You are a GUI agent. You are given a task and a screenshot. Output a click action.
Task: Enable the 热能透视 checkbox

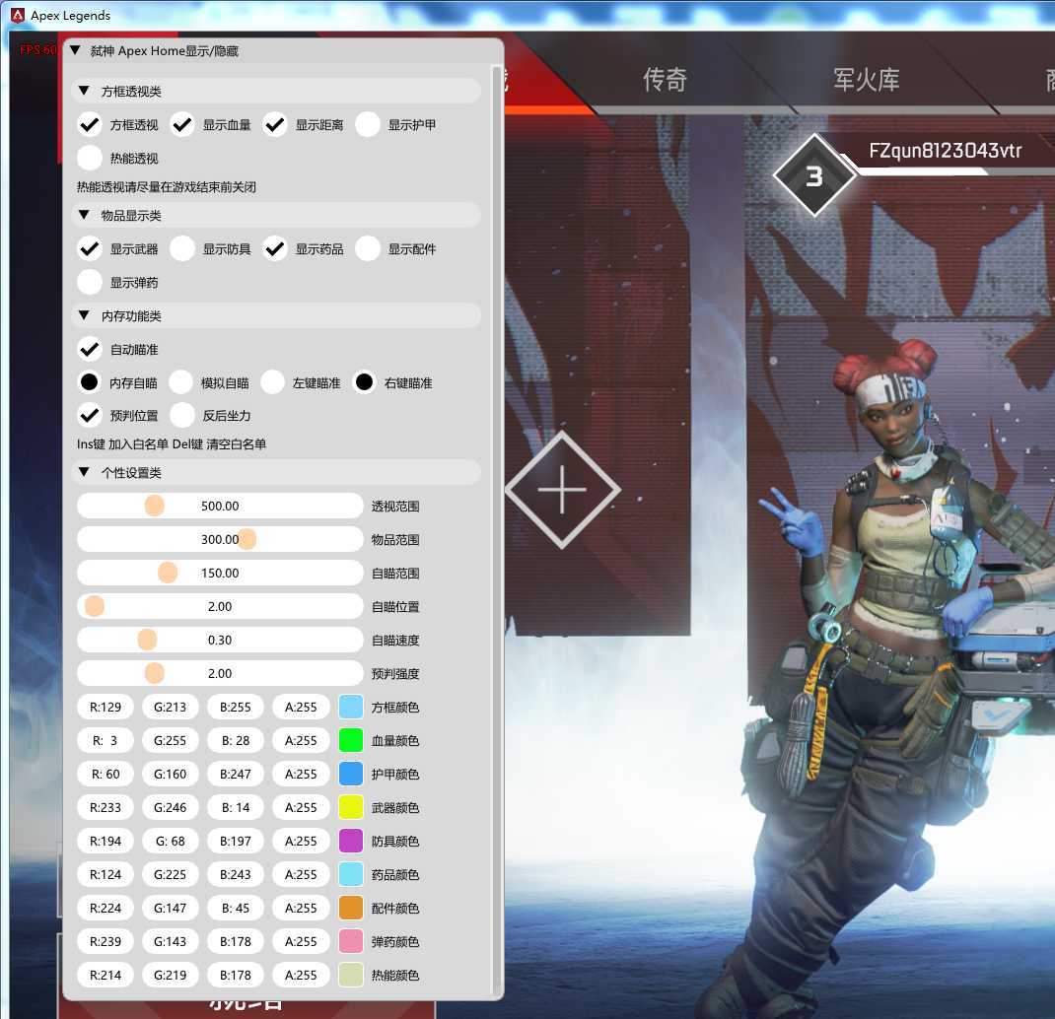click(x=90, y=158)
